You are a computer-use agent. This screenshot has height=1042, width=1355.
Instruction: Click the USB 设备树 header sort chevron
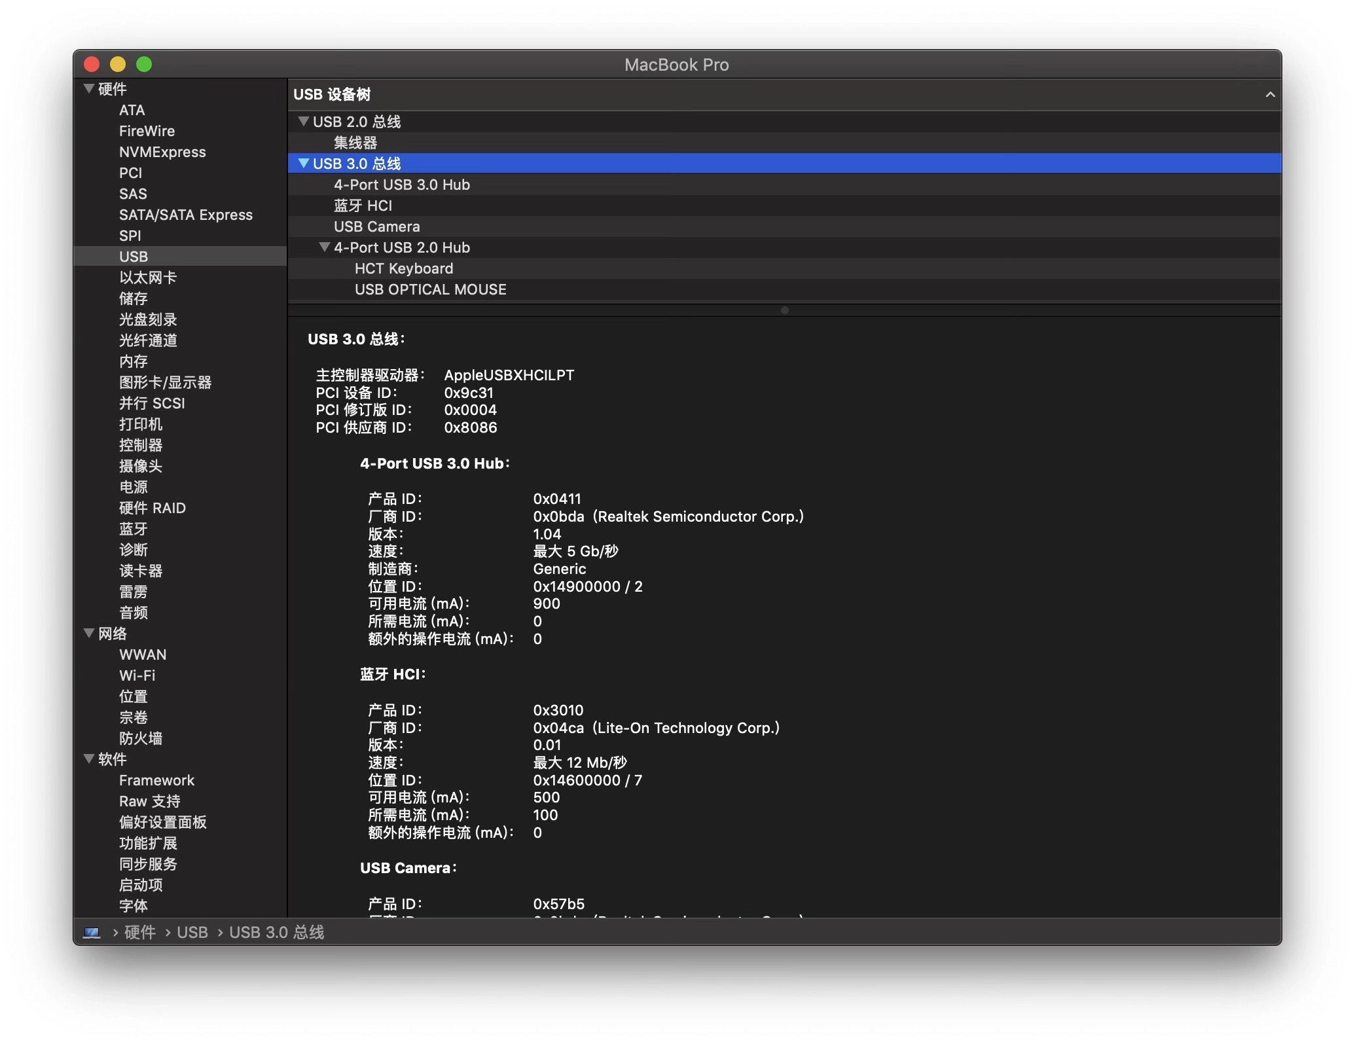1270,94
